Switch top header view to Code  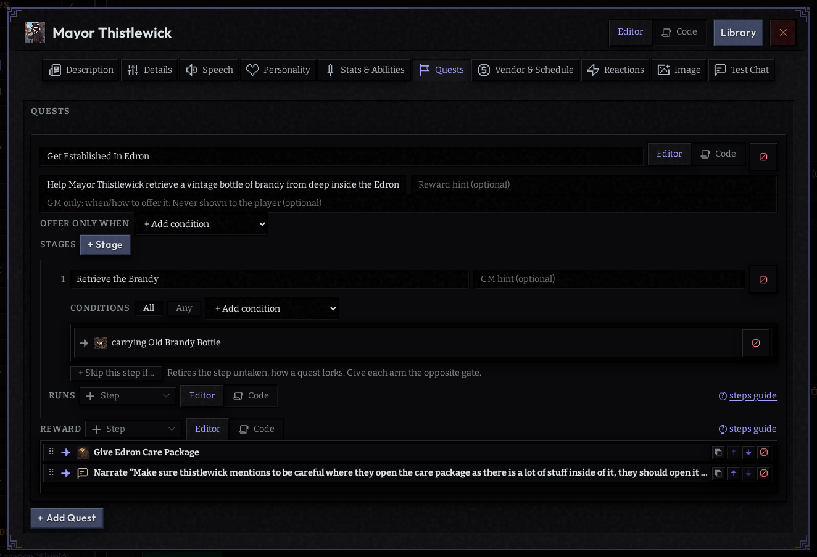(x=679, y=32)
